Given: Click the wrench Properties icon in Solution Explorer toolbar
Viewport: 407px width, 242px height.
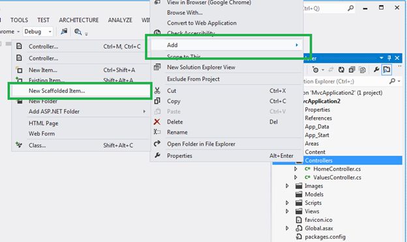Looking at the screenshot, I should click(376, 70).
